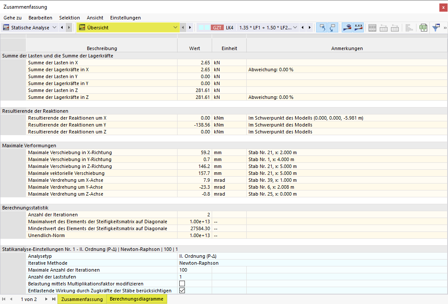Switch to the Berechnungsdiagramme tab

[137, 299]
